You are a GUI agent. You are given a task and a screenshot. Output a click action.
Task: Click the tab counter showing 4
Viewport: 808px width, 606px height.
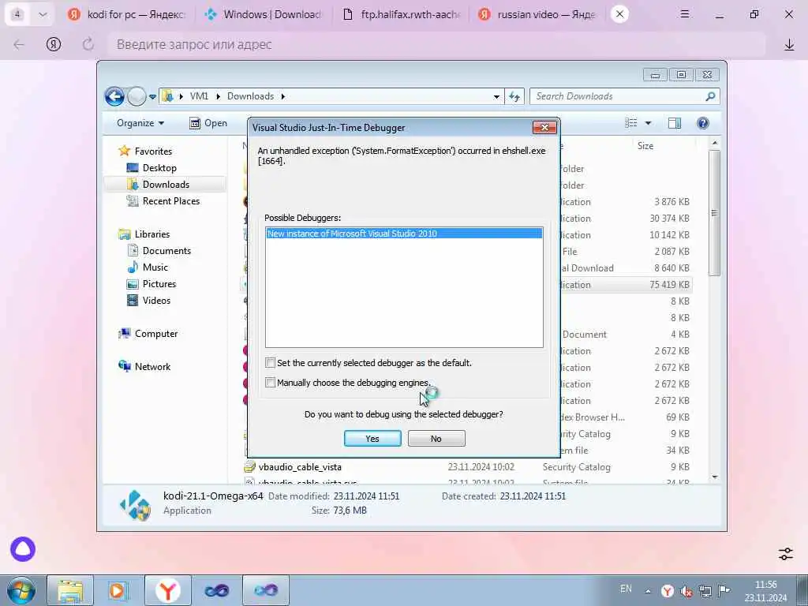(x=17, y=14)
